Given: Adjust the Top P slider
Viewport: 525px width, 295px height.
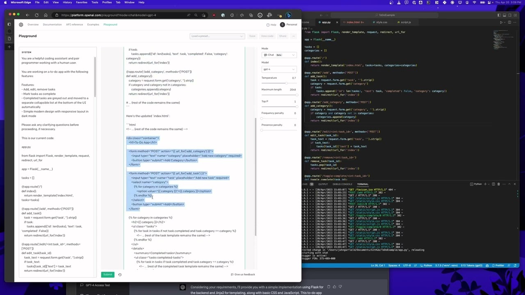Looking at the screenshot, I should (279, 107).
